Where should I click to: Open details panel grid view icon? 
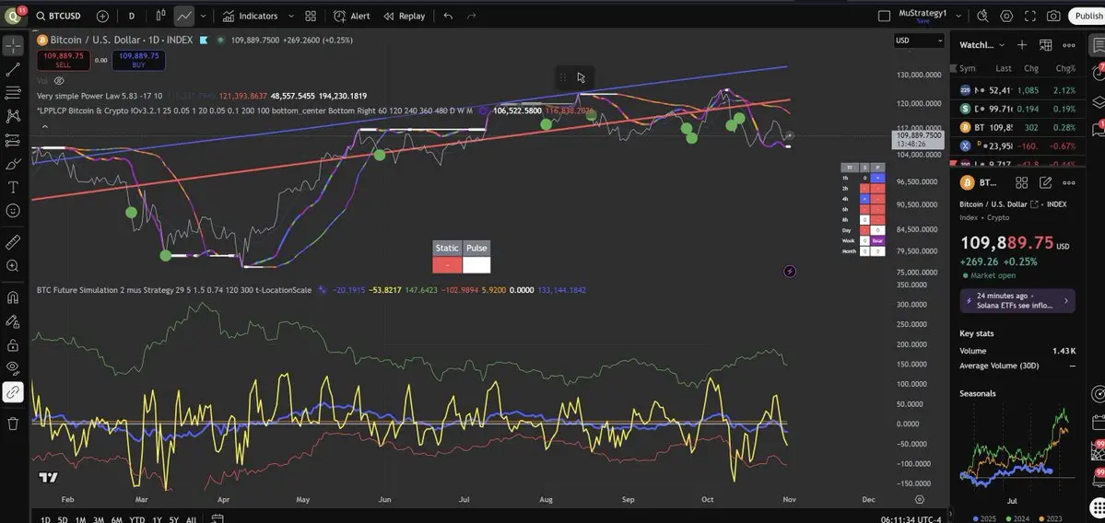pyautogui.click(x=1022, y=182)
